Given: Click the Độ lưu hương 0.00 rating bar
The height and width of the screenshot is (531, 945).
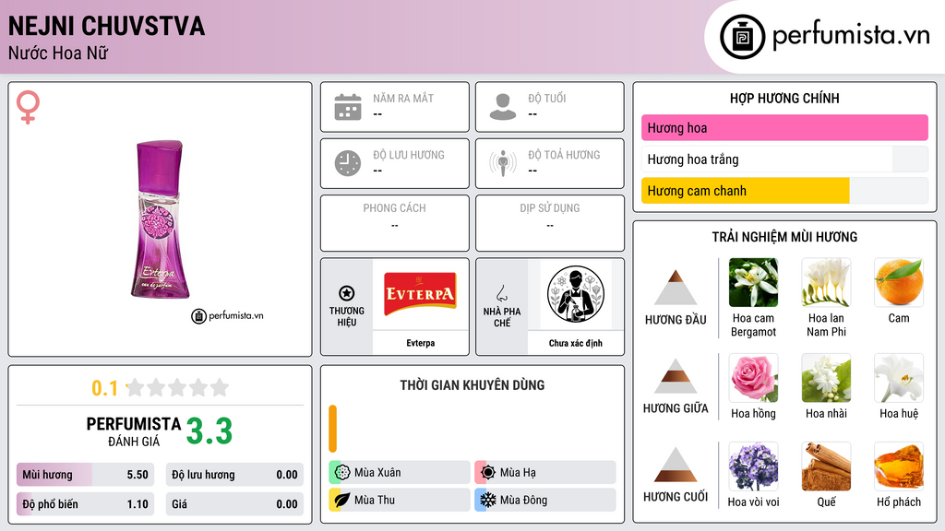Looking at the screenshot, I should [234, 475].
